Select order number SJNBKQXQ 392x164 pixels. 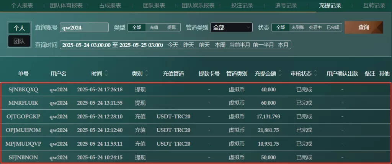point(23,89)
